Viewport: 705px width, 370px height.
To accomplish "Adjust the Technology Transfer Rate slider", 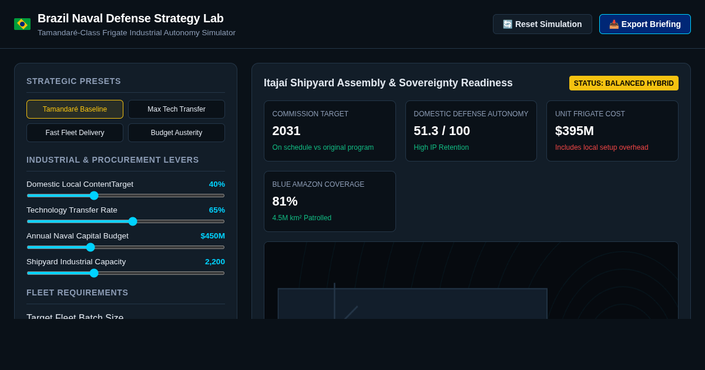I will [126, 221].
